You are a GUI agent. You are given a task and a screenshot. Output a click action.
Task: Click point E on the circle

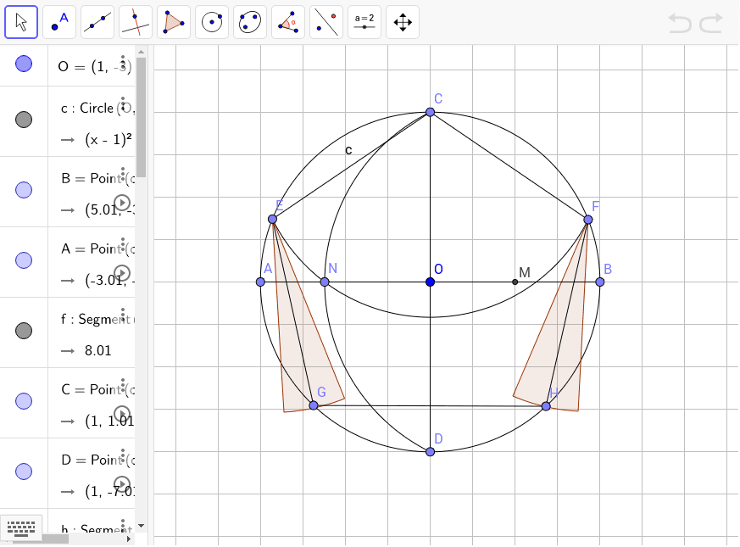[x=272, y=219]
